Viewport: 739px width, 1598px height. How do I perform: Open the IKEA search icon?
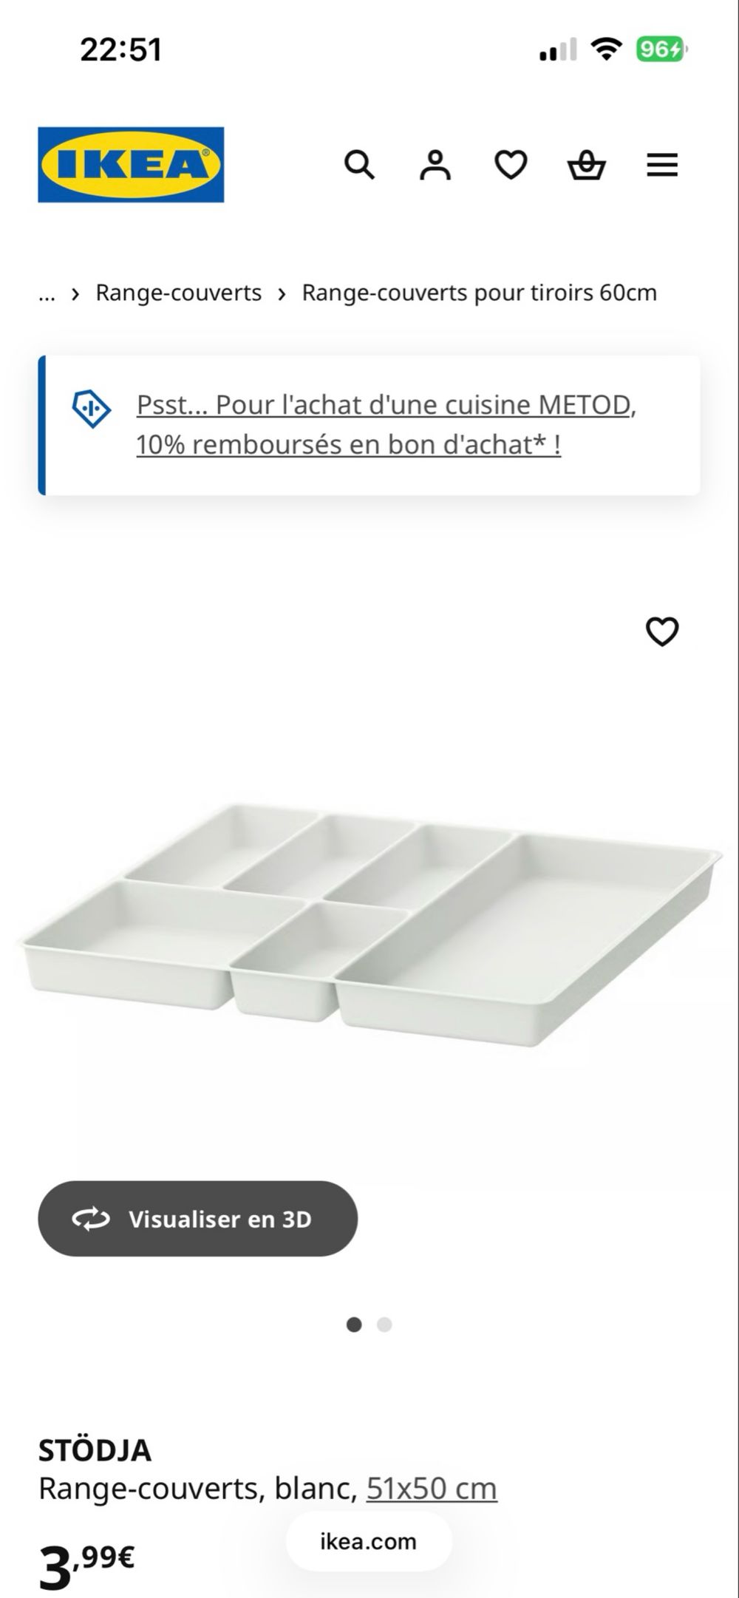tap(359, 165)
